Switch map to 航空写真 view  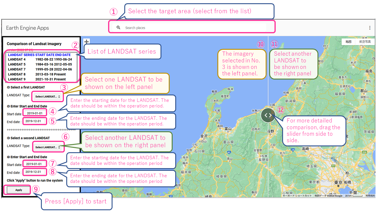(365, 42)
